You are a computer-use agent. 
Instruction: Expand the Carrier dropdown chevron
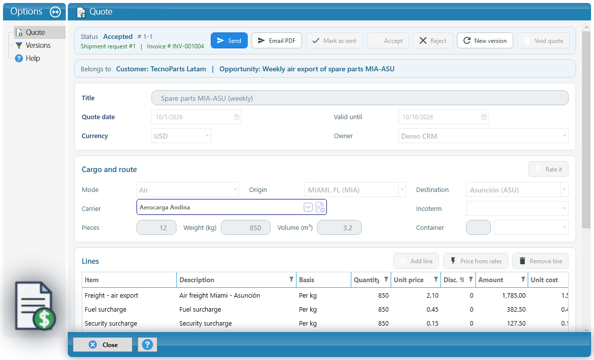308,207
